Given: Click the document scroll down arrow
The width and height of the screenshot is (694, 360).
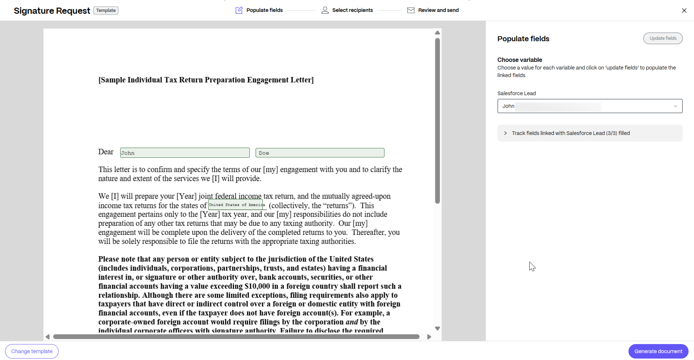Looking at the screenshot, I should click(437, 329).
